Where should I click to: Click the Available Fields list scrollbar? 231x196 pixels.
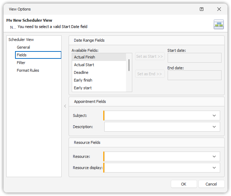[129, 65]
